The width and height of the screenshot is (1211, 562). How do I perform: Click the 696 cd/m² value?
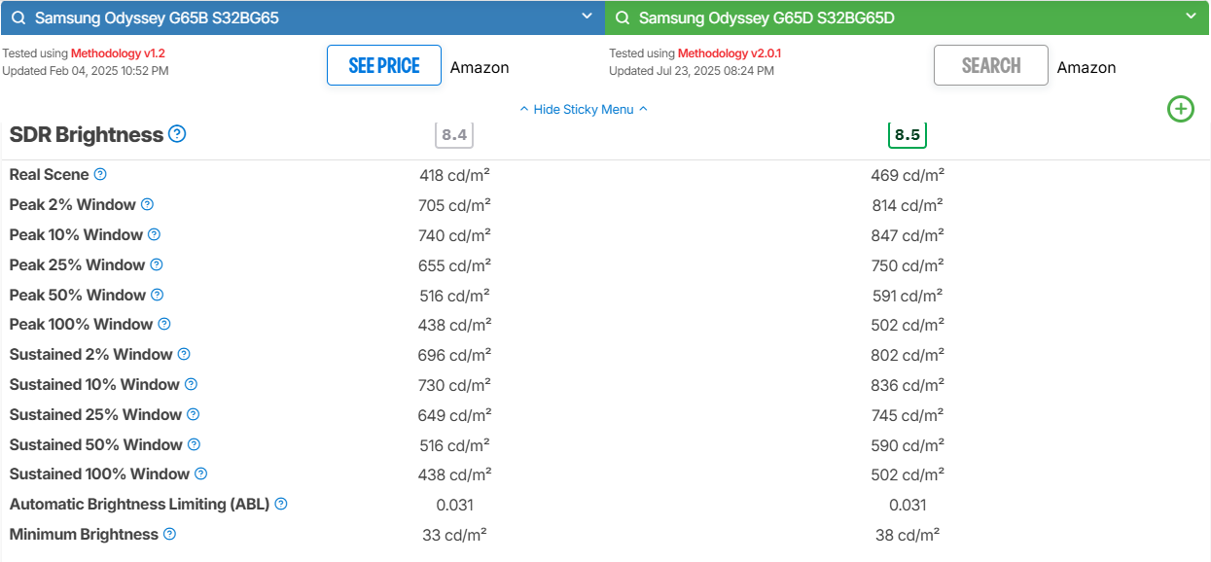point(454,355)
